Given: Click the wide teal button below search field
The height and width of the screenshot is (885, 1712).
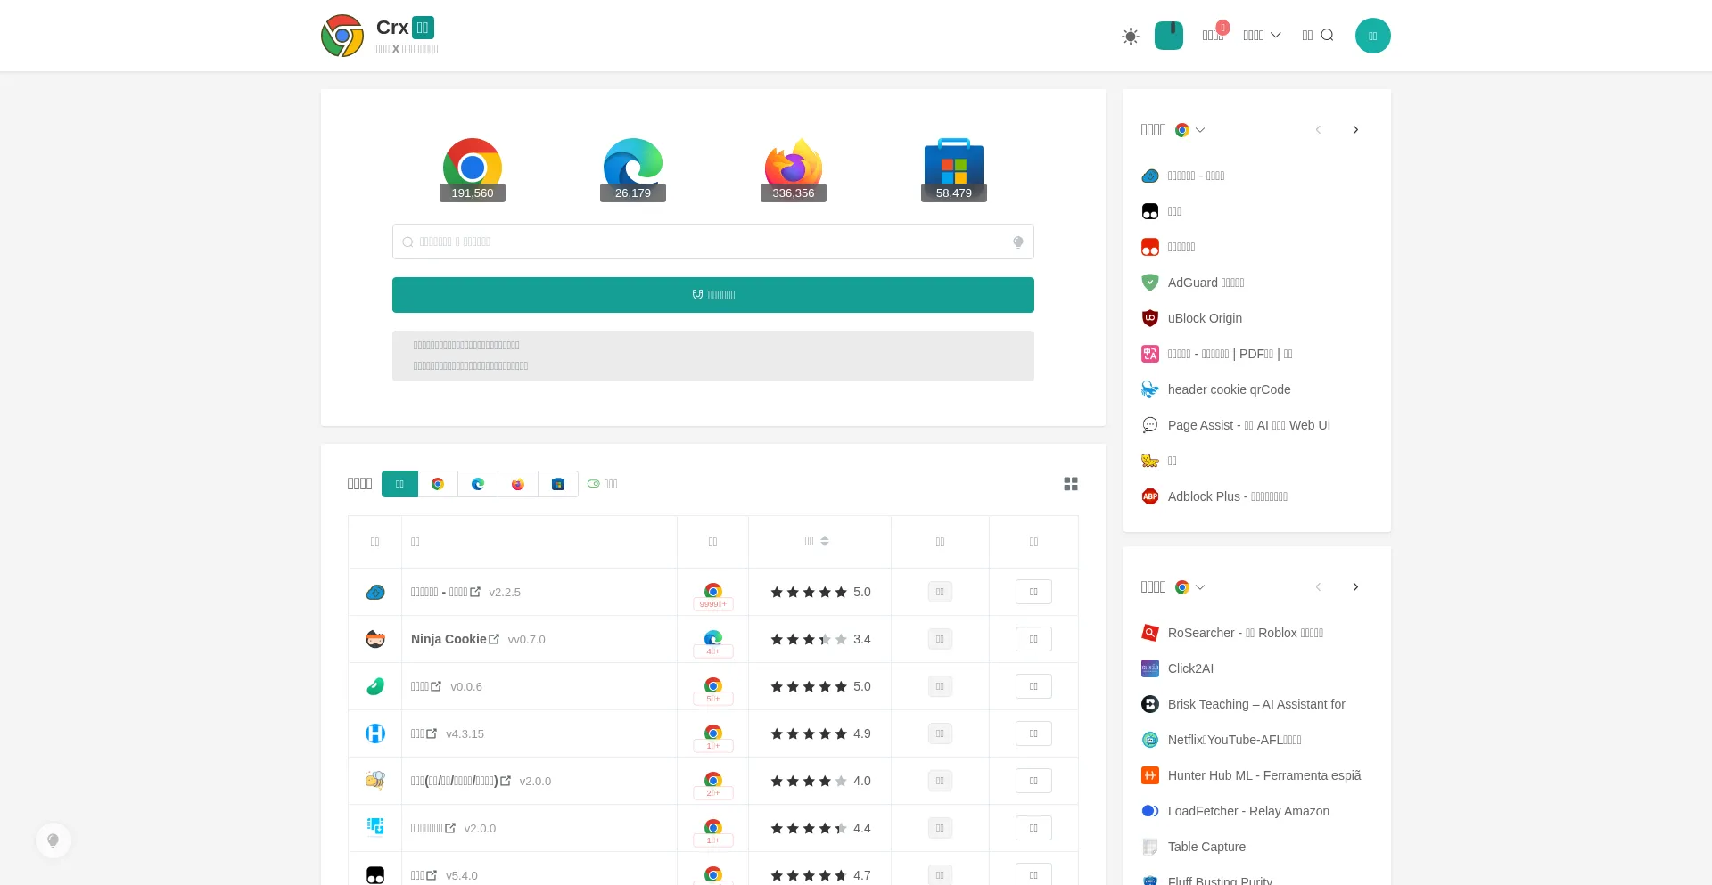Looking at the screenshot, I should [712, 295].
